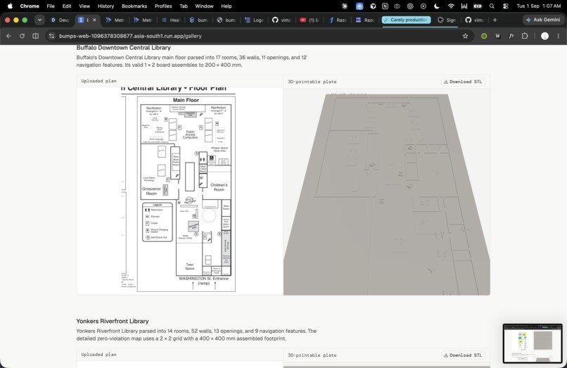The height and width of the screenshot is (368, 567).
Task: Open the date and time notification panel
Action: [538, 6]
